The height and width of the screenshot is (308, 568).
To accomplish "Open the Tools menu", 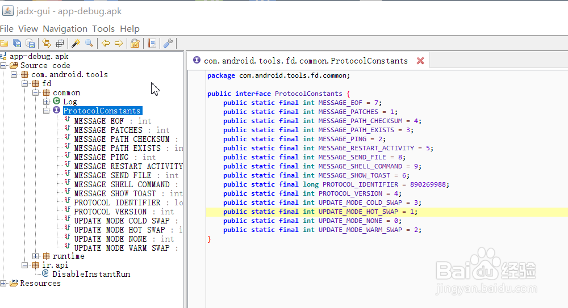I will (103, 28).
